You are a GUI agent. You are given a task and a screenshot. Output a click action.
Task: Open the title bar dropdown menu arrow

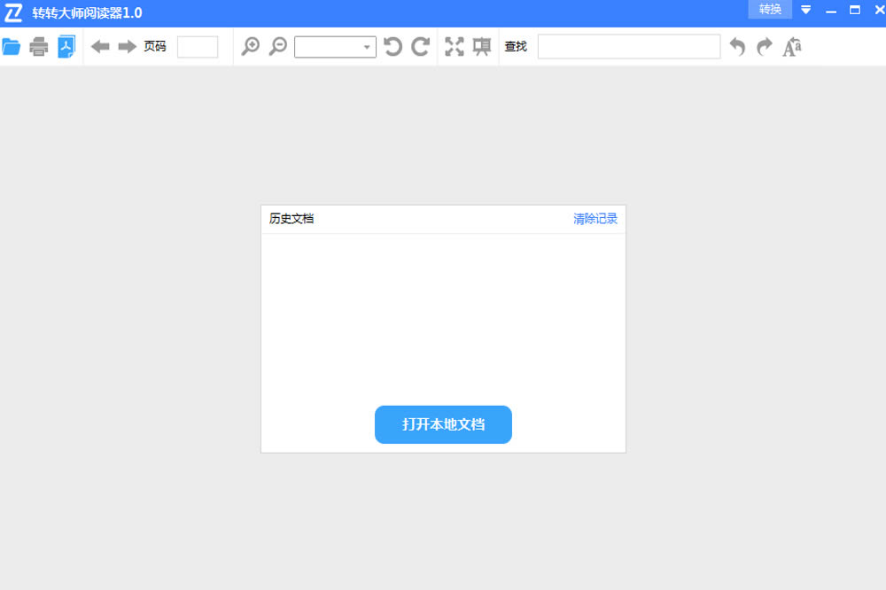[806, 10]
